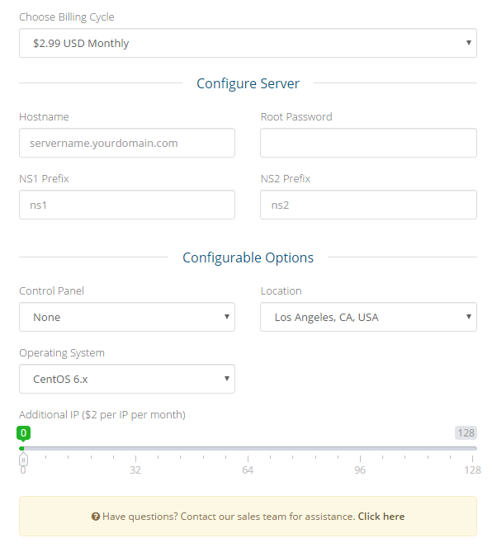
Task: Click the Operating System dropdown arrow
Action: [x=227, y=378]
